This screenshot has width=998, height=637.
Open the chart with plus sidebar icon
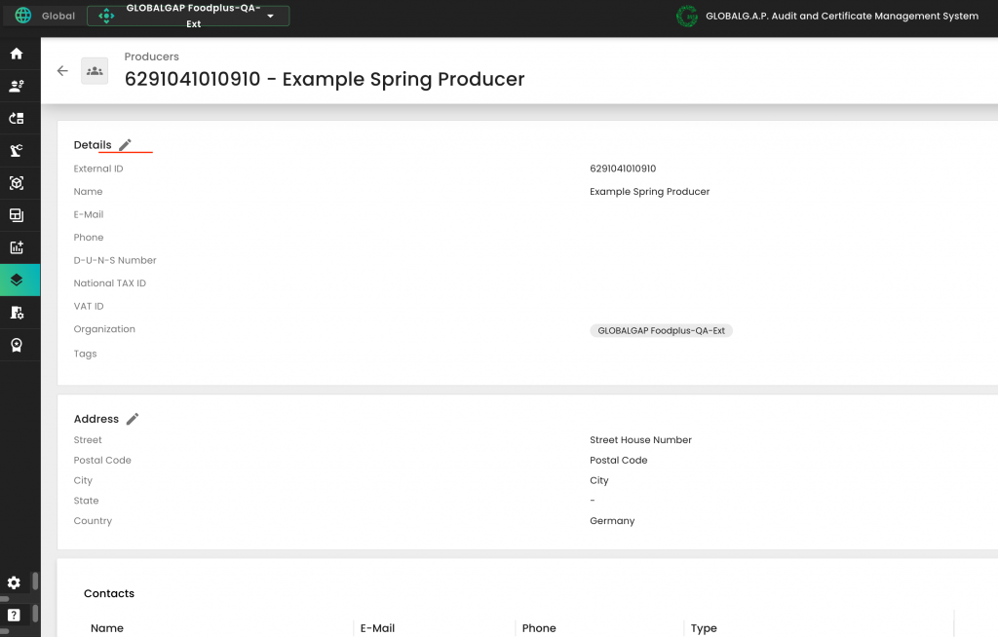16,247
